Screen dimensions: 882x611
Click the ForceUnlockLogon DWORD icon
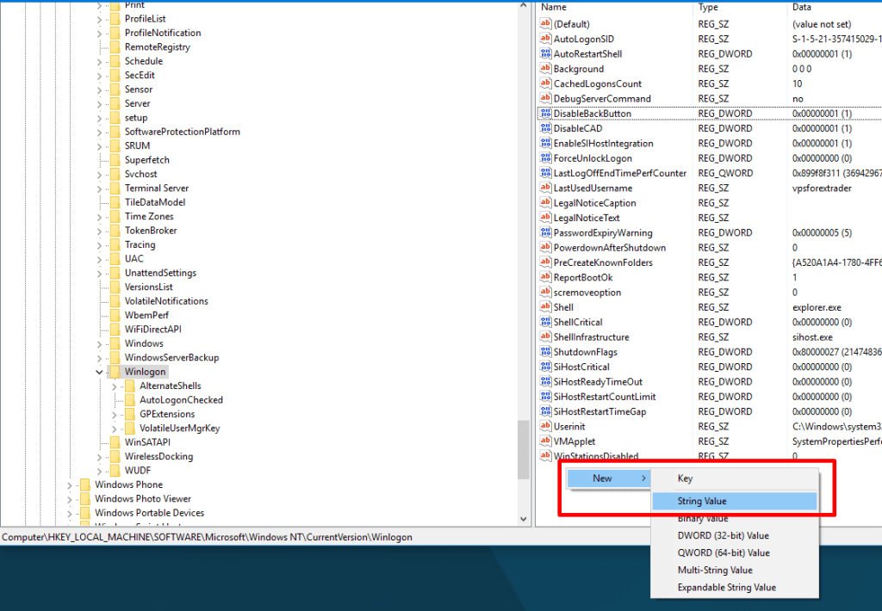545,158
